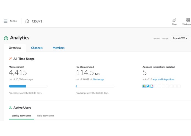The image size is (191, 136).
Task: Click the All-Time Usage sparkle icon
Action: (x=10, y=59)
